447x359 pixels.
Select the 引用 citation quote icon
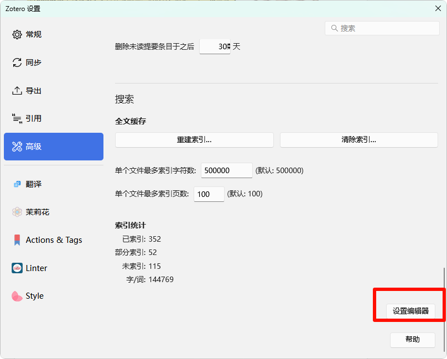[17, 118]
